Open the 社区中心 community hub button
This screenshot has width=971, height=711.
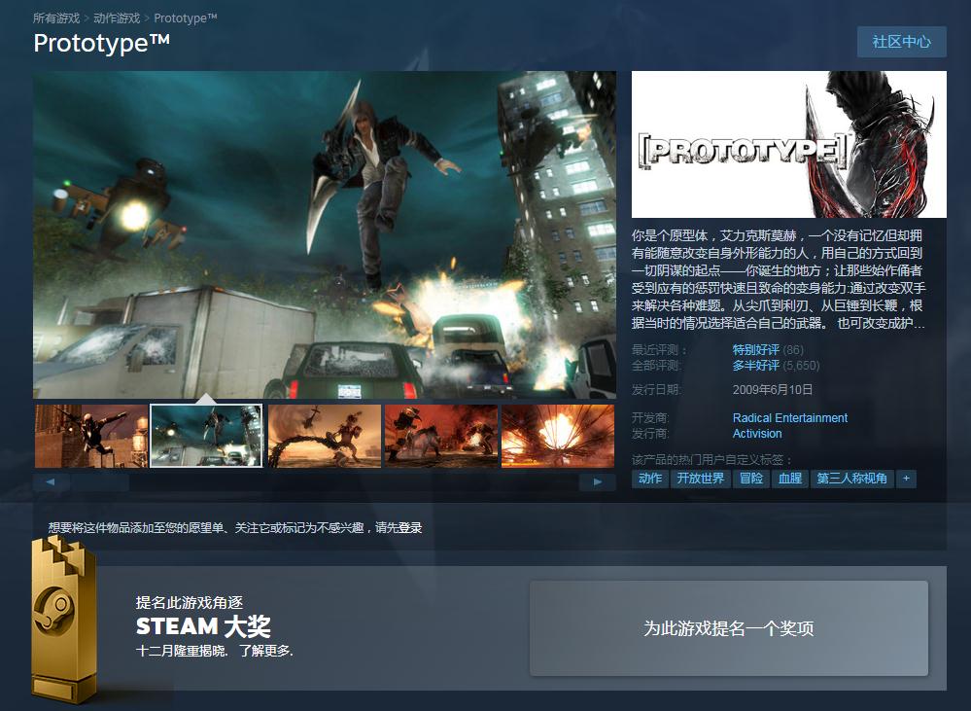click(x=901, y=42)
